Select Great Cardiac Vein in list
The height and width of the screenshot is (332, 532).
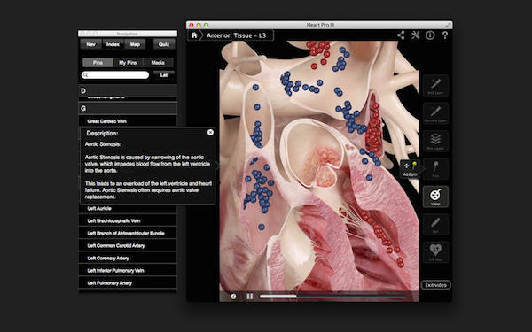coord(128,121)
